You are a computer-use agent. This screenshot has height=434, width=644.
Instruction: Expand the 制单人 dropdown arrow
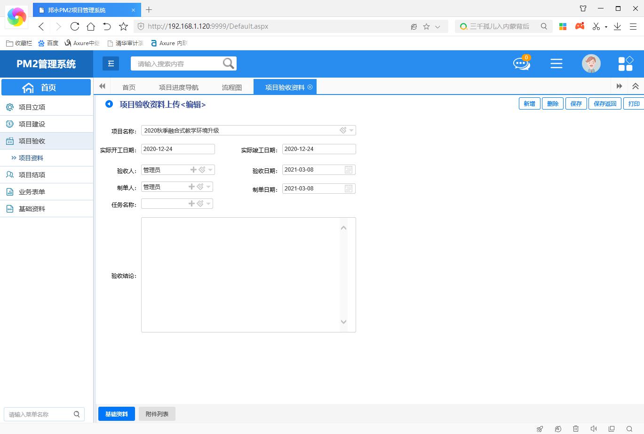point(208,187)
